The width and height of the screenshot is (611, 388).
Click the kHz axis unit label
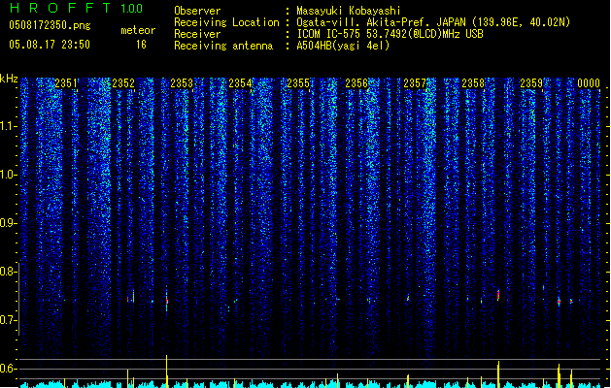9,79
